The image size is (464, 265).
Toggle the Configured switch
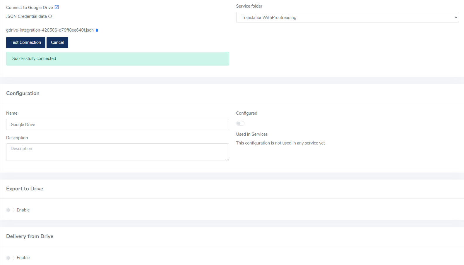click(x=240, y=123)
